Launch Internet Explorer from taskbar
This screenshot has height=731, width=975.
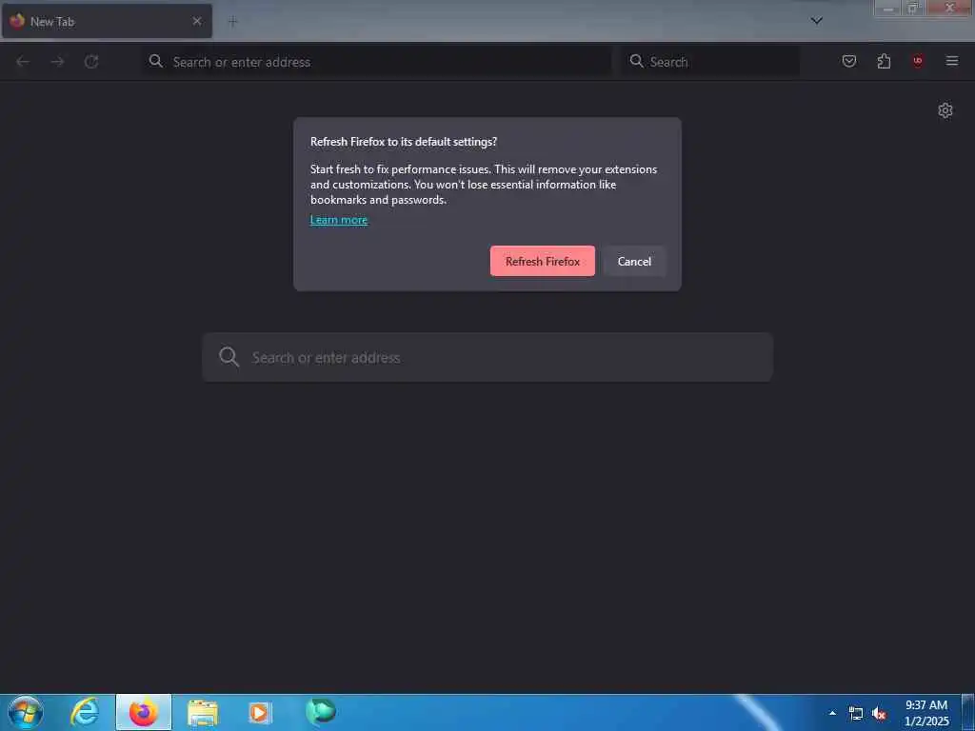[x=85, y=712]
